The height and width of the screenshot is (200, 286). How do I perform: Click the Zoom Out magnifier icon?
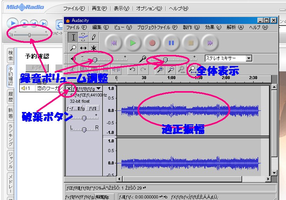171,69
